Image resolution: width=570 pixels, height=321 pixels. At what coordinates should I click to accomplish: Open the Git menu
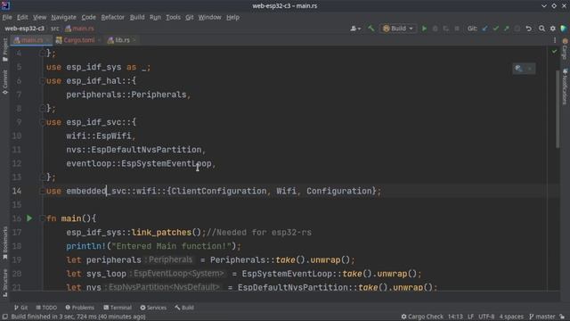tap(190, 17)
